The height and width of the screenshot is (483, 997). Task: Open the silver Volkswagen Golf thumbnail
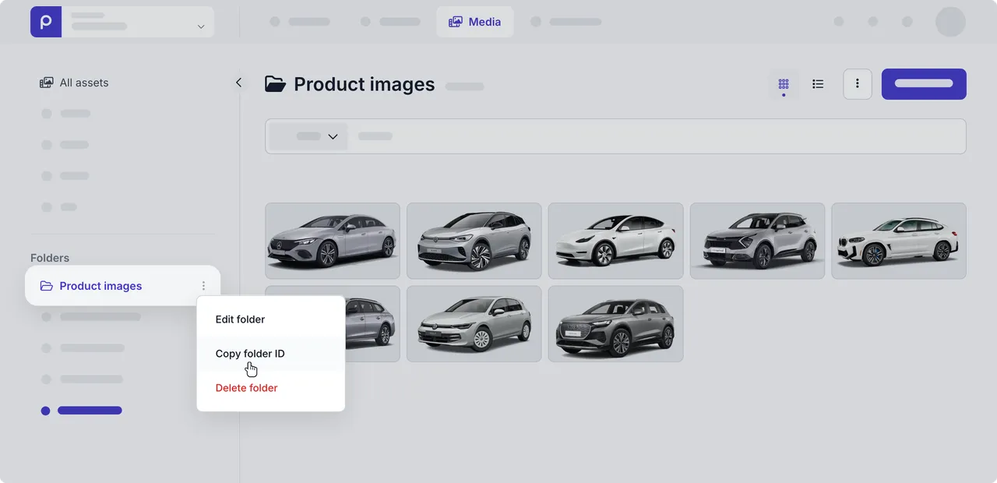tap(474, 323)
